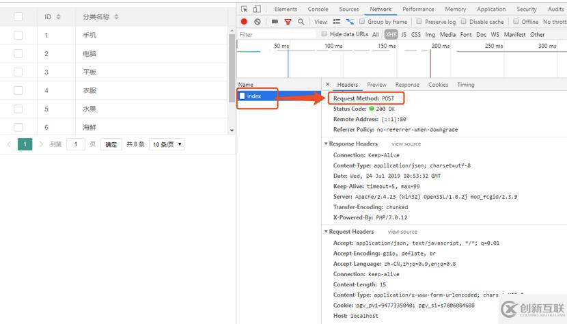Filter requests by Img type
The height and width of the screenshot is (324, 567).
430,34
